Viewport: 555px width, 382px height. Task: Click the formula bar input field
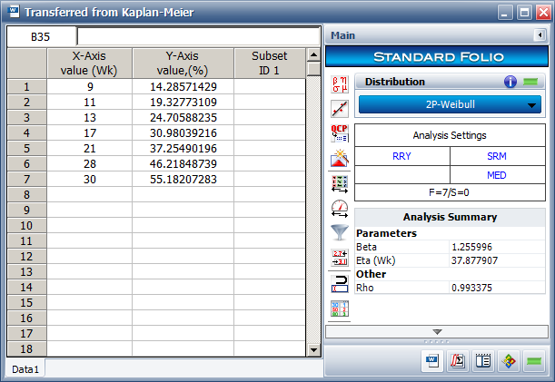(x=197, y=36)
